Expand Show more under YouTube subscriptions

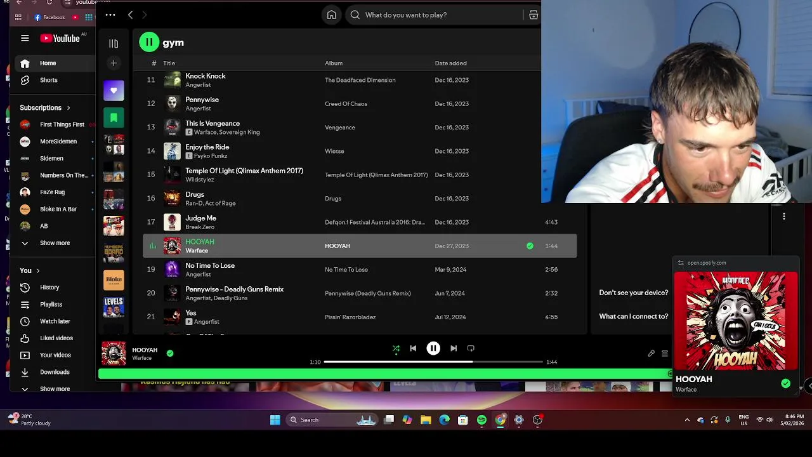point(55,242)
